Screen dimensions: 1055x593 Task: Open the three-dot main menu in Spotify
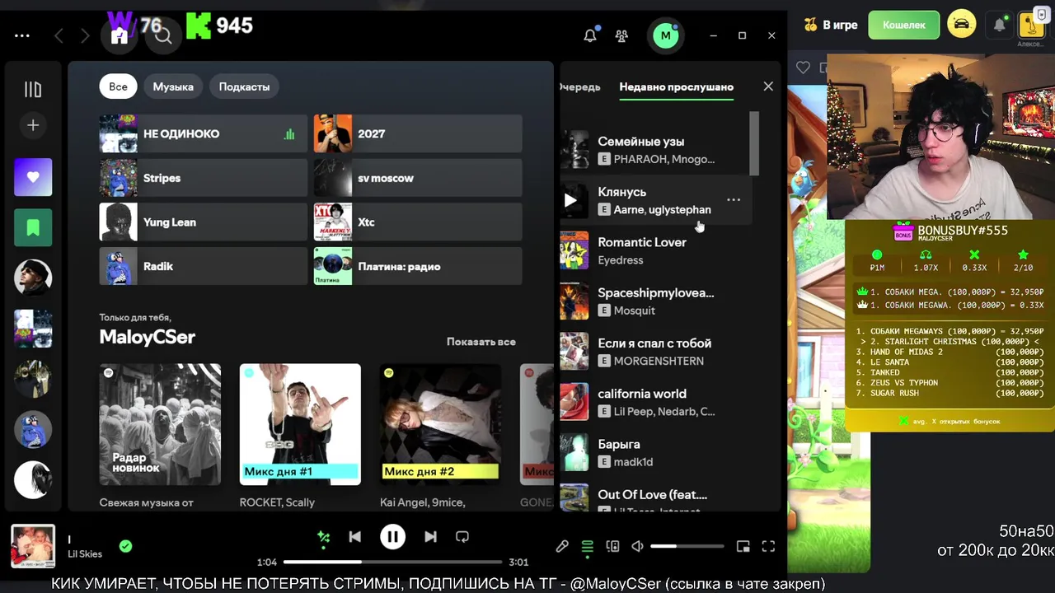(x=22, y=36)
